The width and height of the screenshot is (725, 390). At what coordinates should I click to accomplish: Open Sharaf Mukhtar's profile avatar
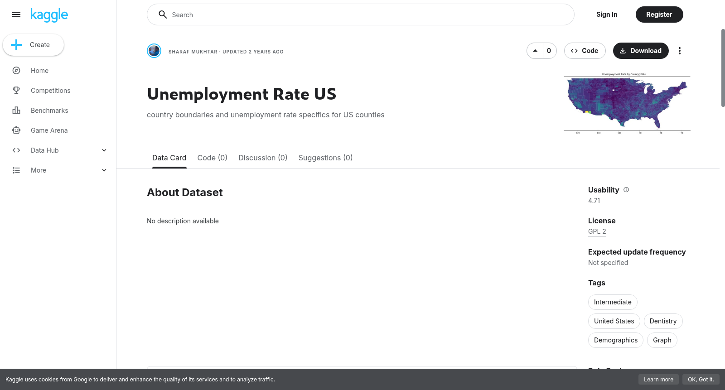154,51
